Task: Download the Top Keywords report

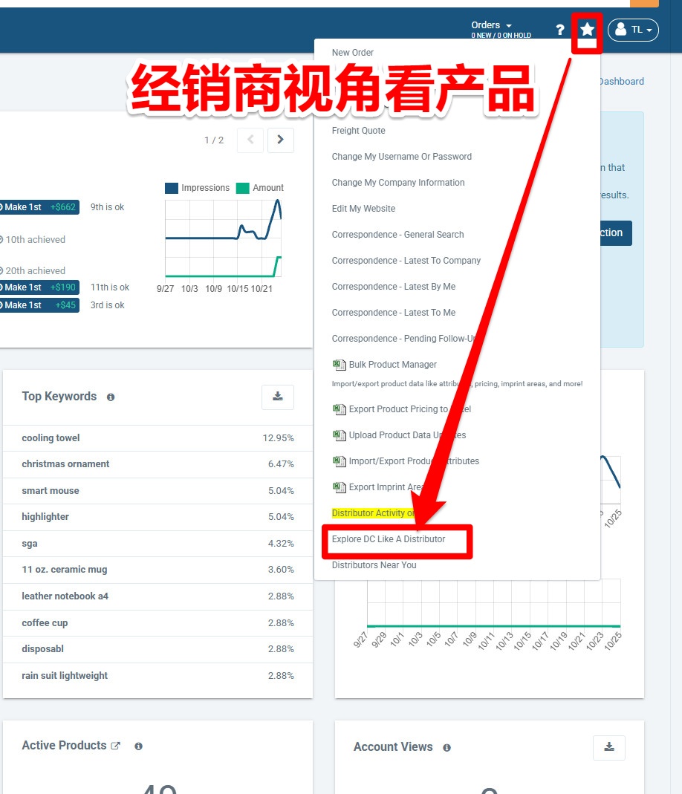Action: [x=278, y=397]
